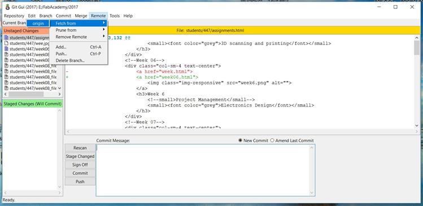
Task: Click the Ready. status bar text
Action: 9,200
